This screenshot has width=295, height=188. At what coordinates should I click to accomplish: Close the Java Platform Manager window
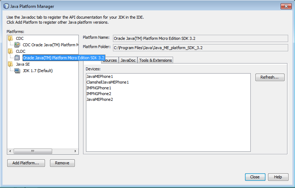tap(286, 6)
